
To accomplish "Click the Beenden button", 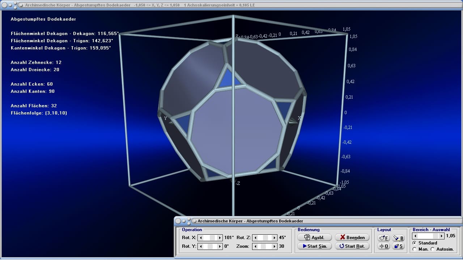I will click(x=352, y=237).
